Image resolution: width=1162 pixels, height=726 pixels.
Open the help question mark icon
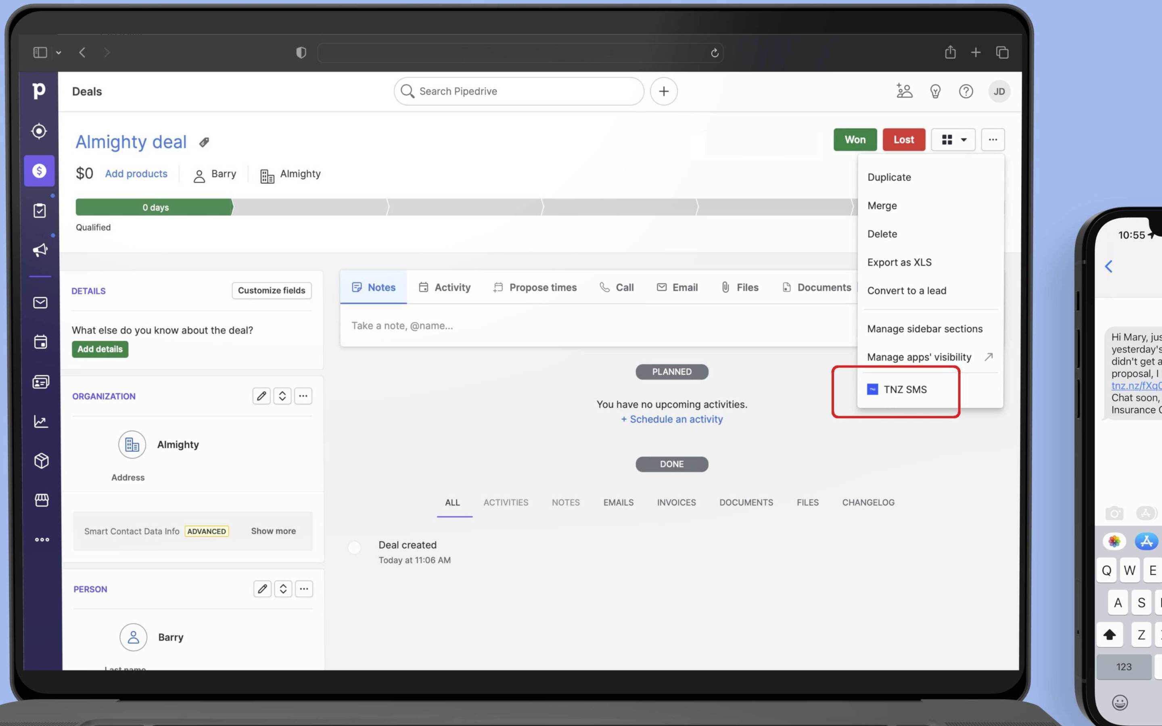tap(966, 91)
